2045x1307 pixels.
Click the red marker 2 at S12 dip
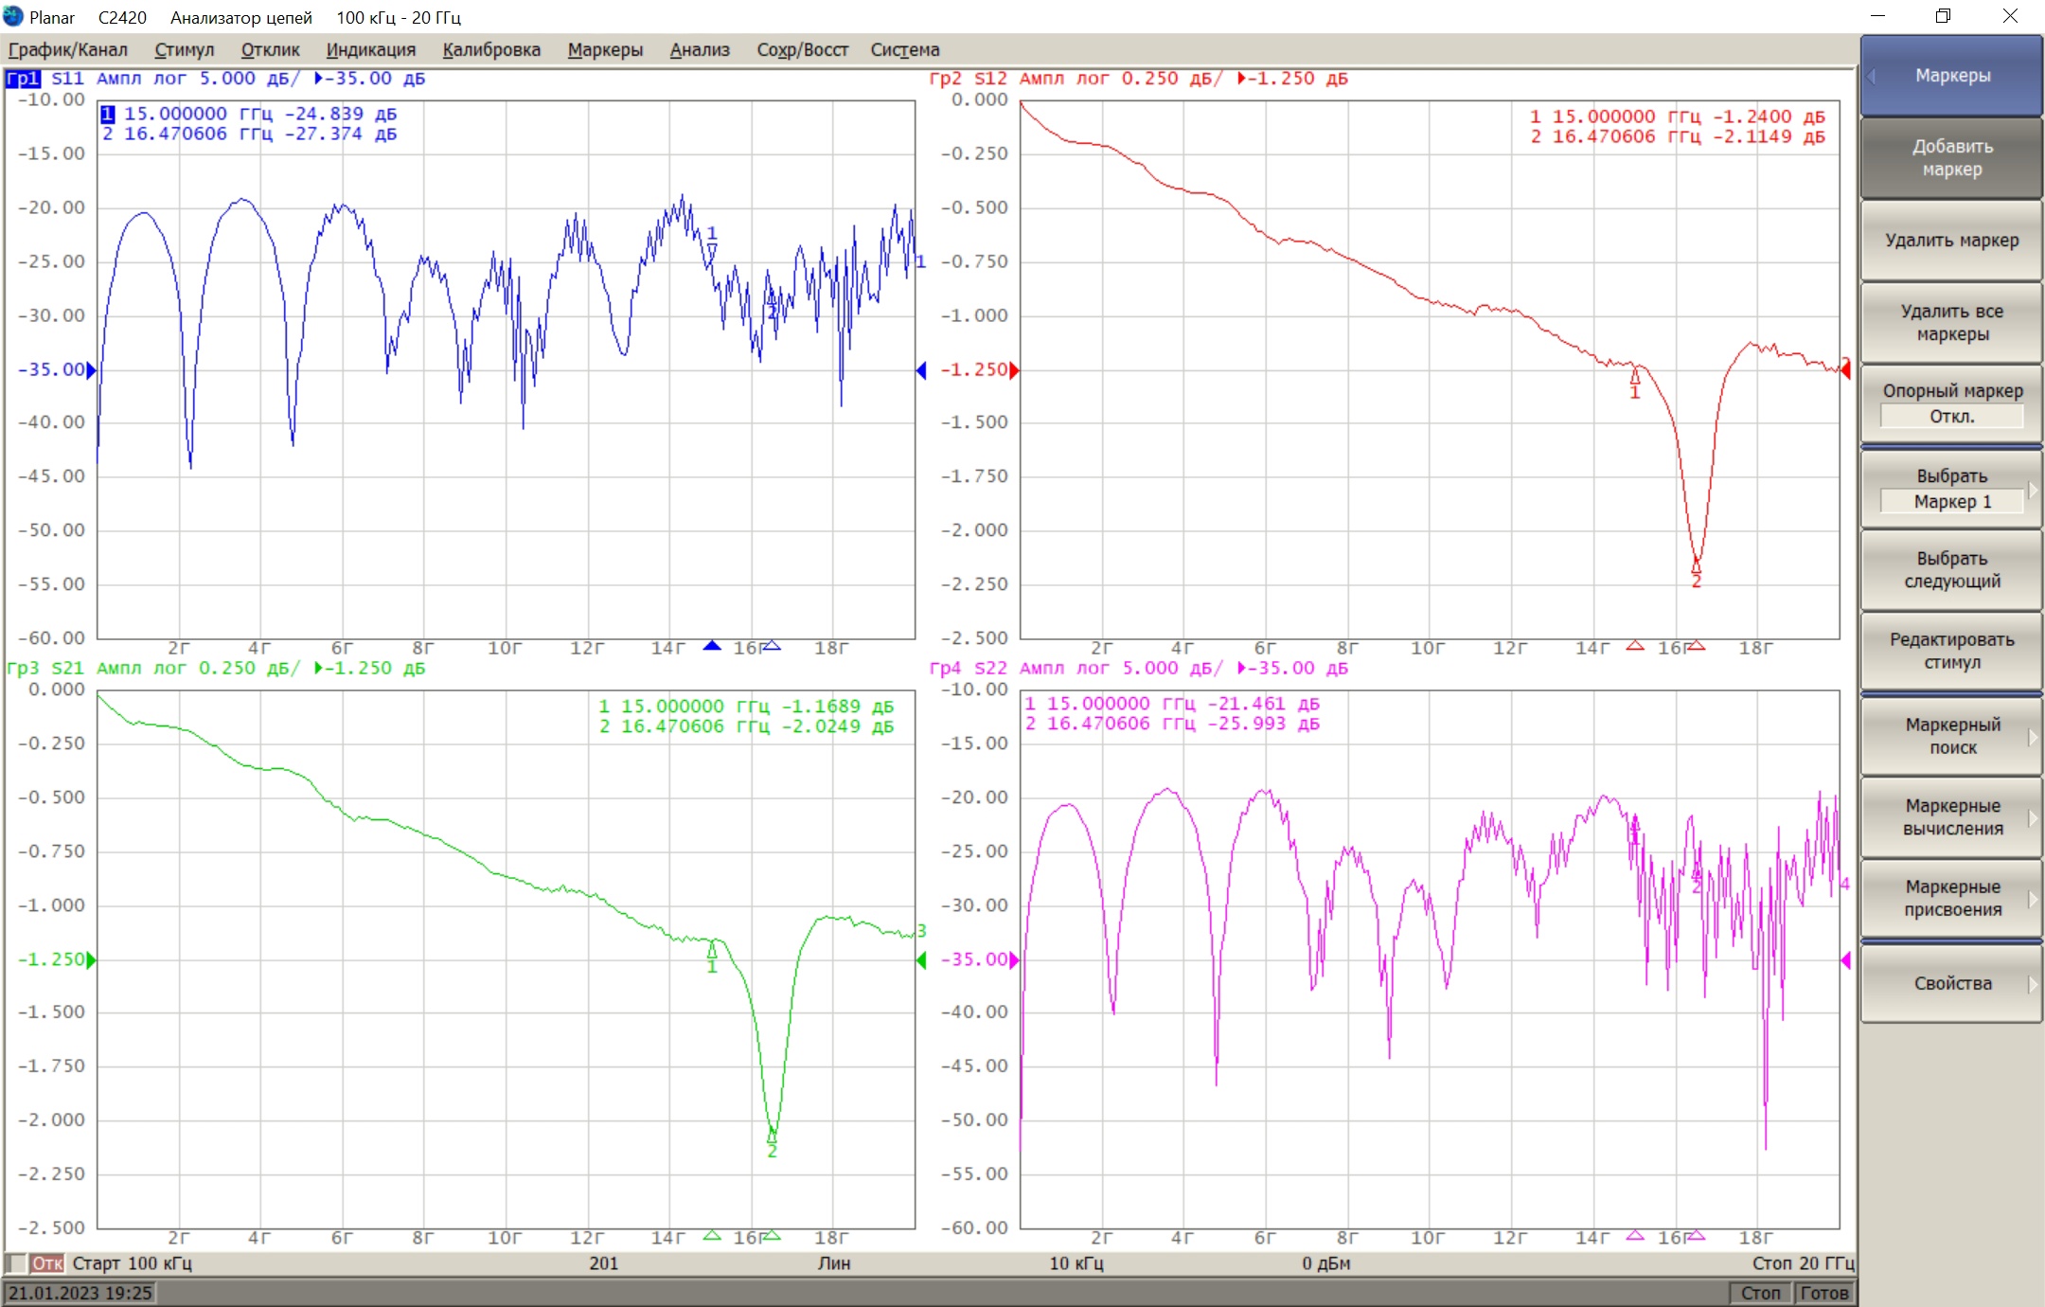(x=1697, y=574)
